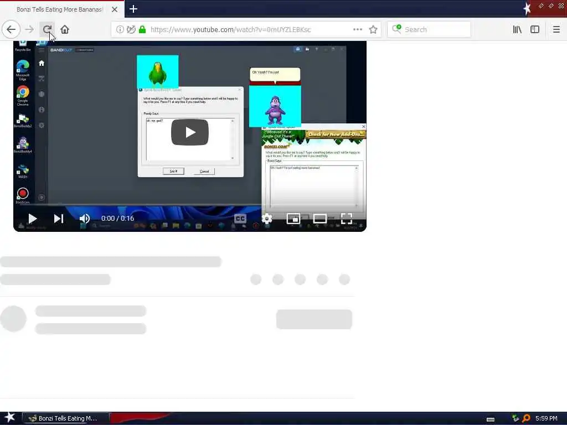This screenshot has width=567, height=425.
Task: Skip to the next video
Action: click(59, 218)
